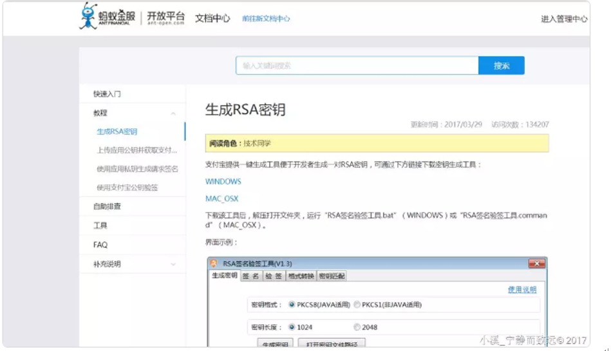Choose 2048 key length radio
This screenshot has height=351, width=611.
[x=357, y=327]
